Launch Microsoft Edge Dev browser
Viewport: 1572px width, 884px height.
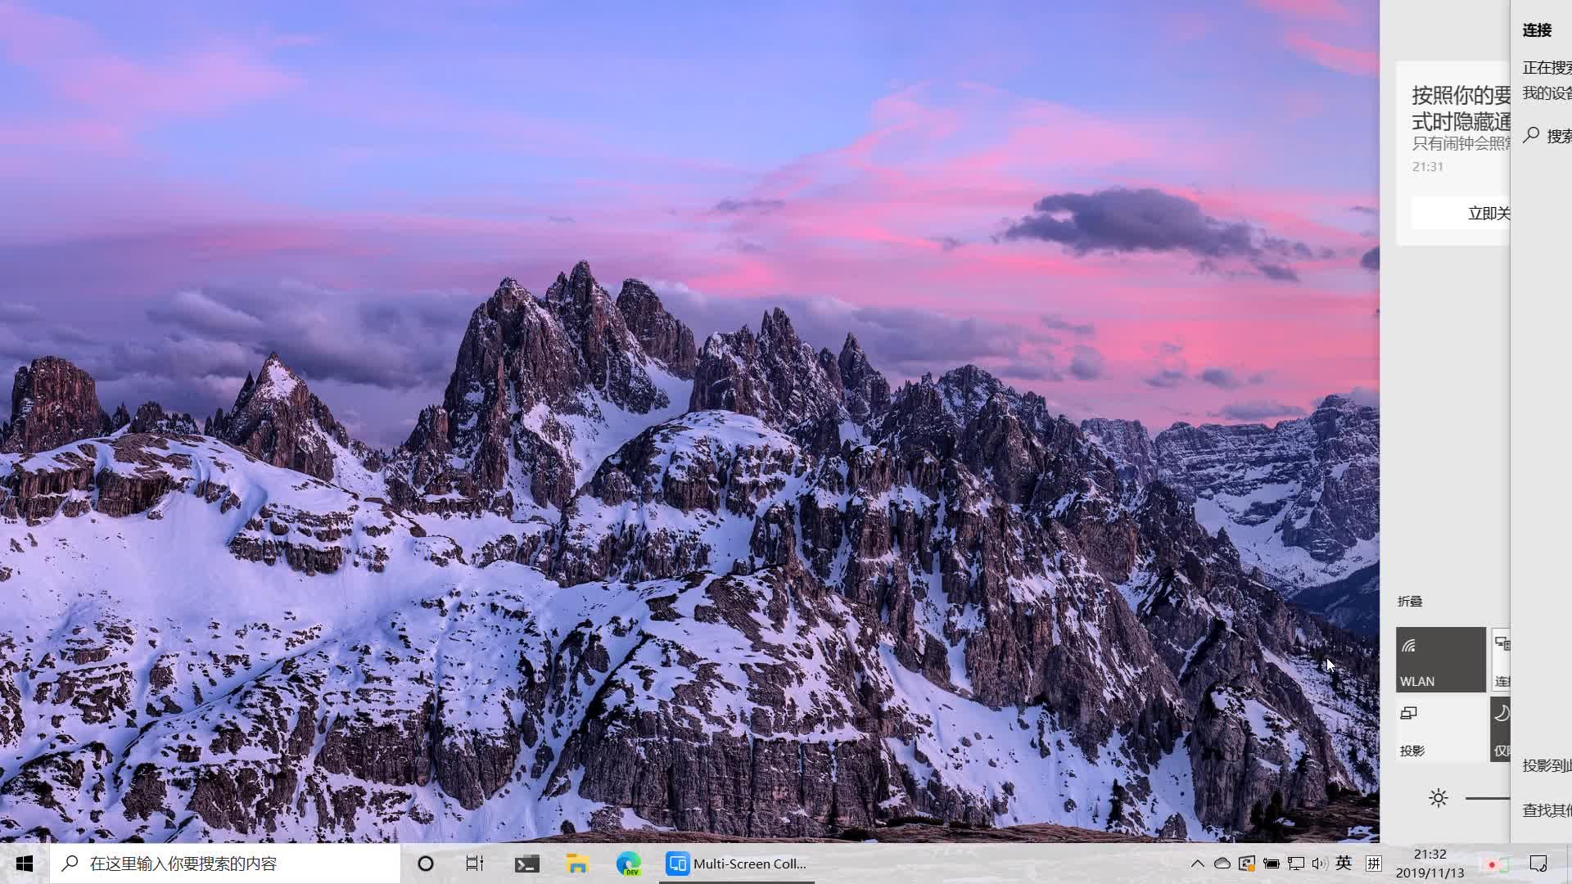[x=628, y=864]
